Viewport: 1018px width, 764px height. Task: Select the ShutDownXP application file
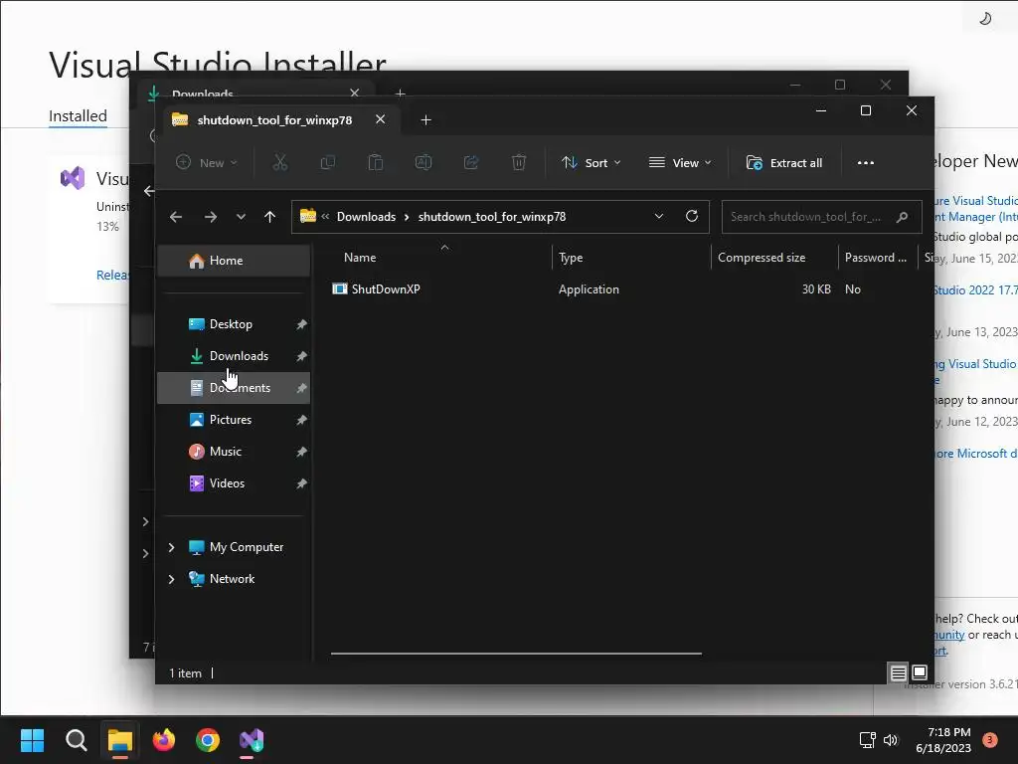(386, 289)
